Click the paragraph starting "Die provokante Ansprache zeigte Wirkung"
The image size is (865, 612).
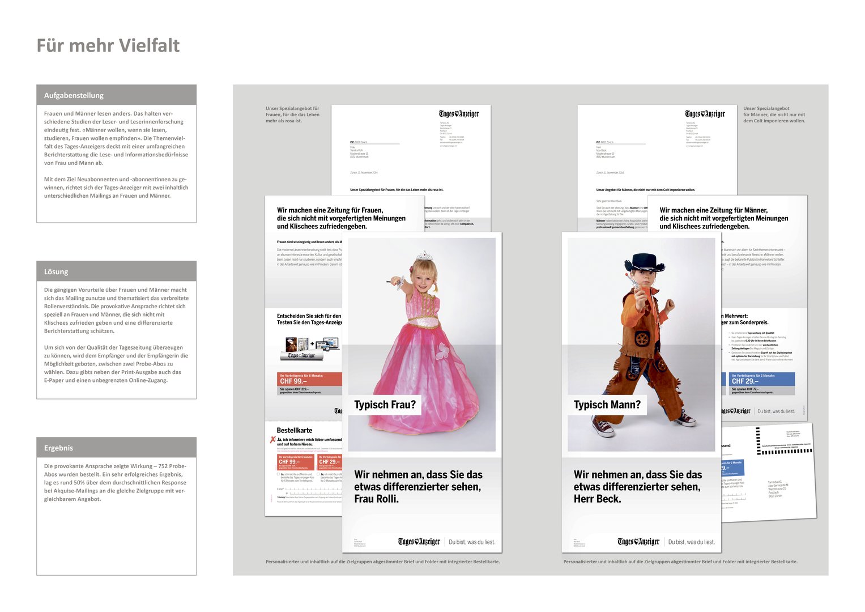tap(115, 483)
